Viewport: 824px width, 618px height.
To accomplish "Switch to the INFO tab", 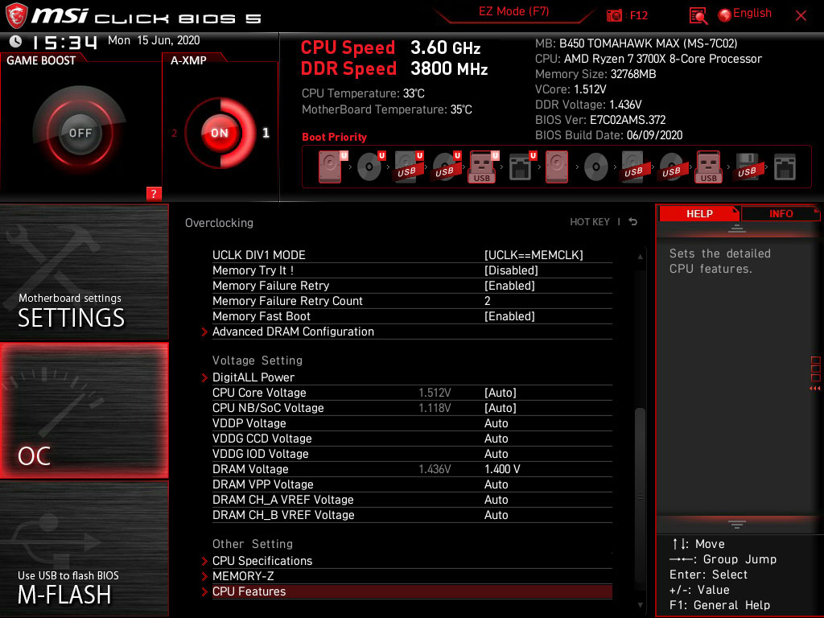I will tap(780, 213).
